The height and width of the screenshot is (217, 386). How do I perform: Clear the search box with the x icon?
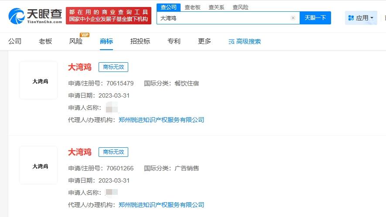click(x=293, y=18)
